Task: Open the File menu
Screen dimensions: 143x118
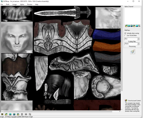Action: point(2,4)
